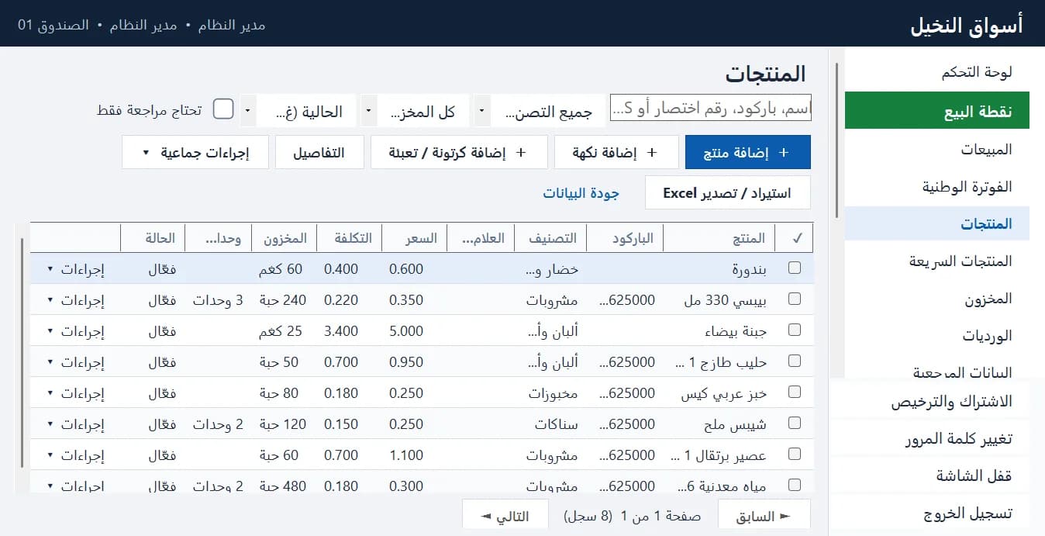Sort by the الباركود column header
Screen dimensions: 1045x536
pyautogui.click(x=625, y=238)
